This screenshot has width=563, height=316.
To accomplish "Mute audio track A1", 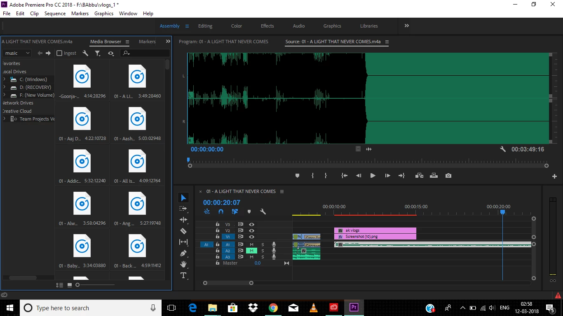I will coord(251,244).
